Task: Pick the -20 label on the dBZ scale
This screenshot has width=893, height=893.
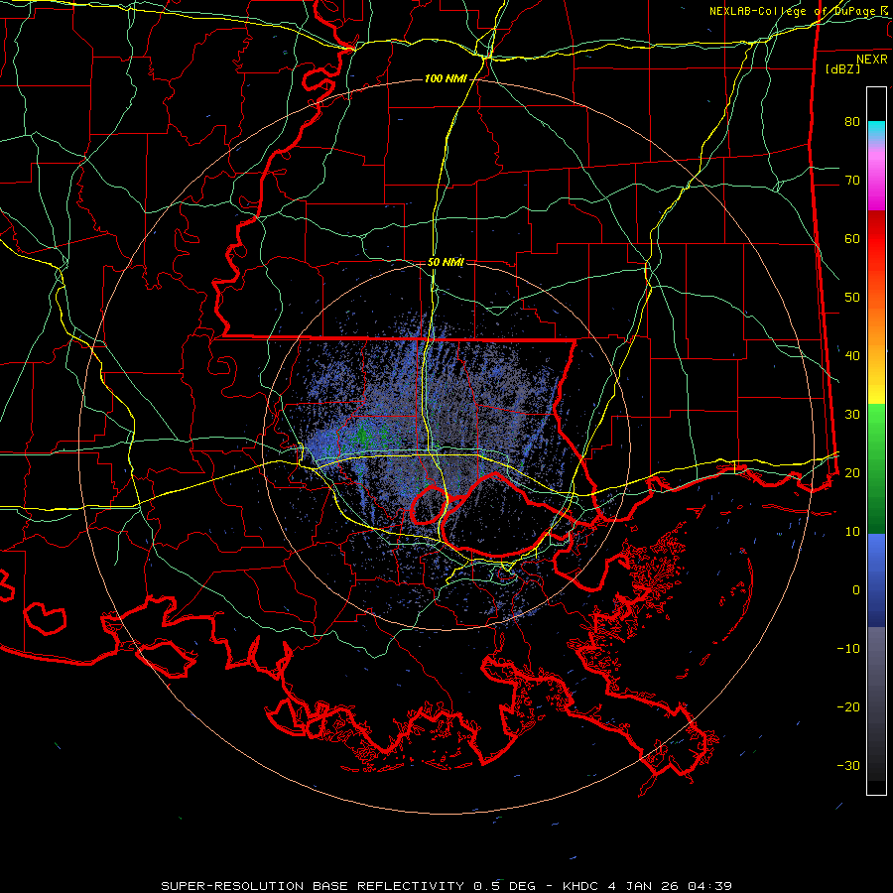Action: coord(848,706)
